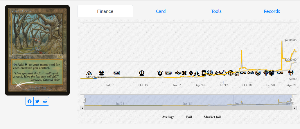Switch to the Card tab

point(161,11)
